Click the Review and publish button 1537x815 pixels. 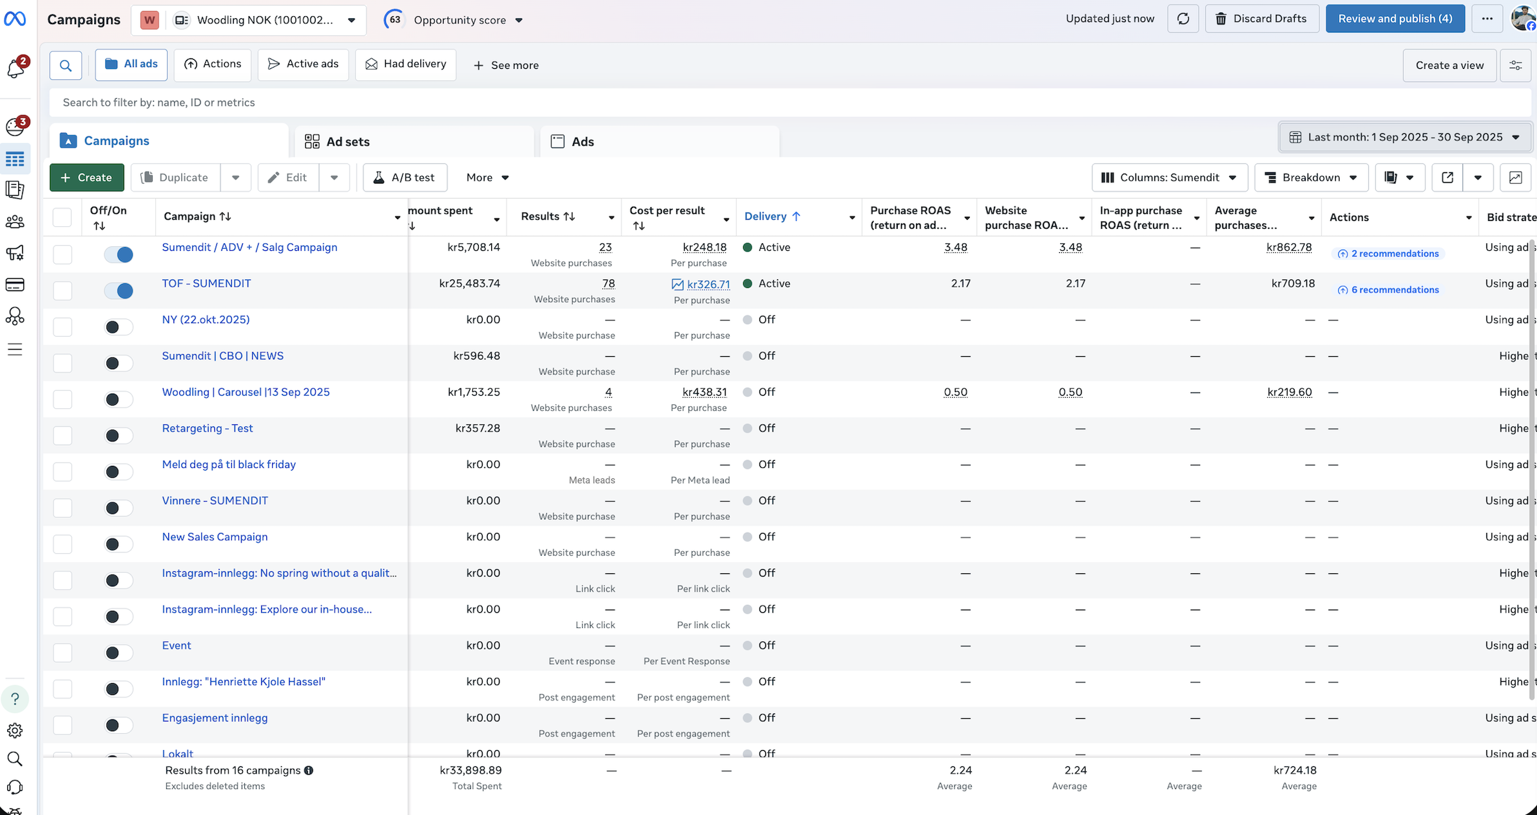point(1395,18)
